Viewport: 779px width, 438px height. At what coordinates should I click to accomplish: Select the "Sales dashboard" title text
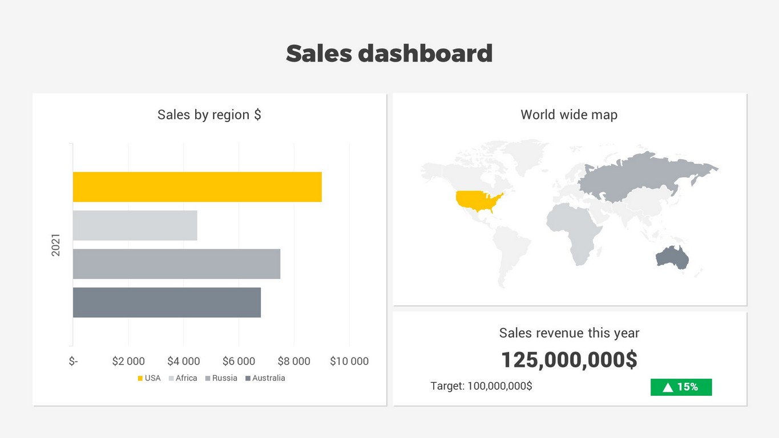point(389,54)
